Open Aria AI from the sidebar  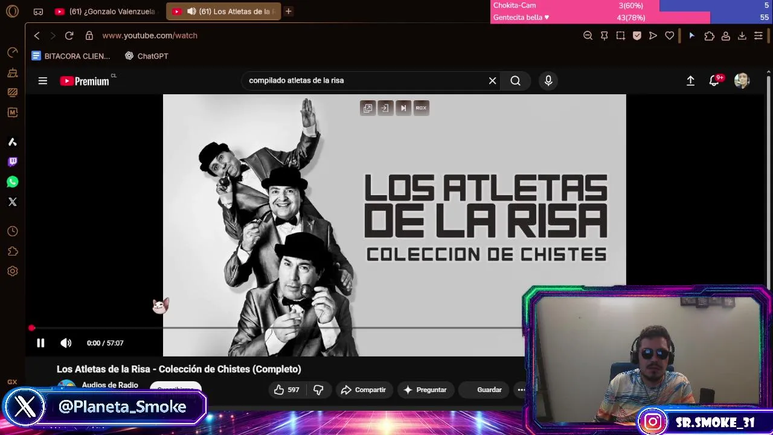click(x=13, y=142)
